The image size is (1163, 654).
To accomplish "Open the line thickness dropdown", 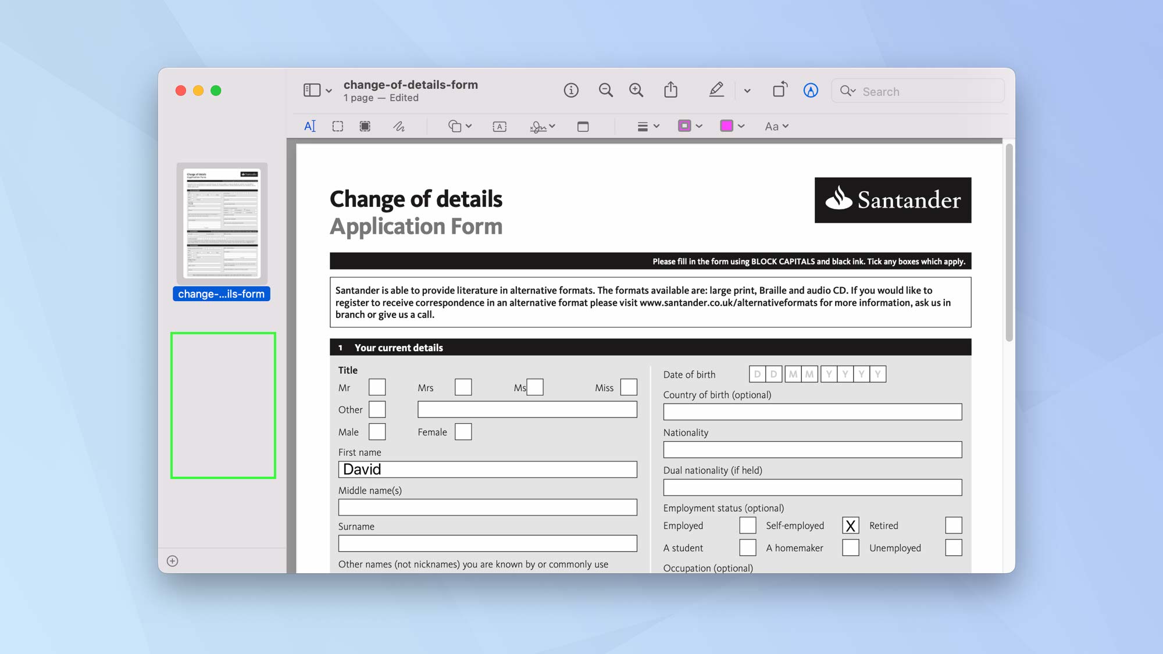I will (x=647, y=126).
